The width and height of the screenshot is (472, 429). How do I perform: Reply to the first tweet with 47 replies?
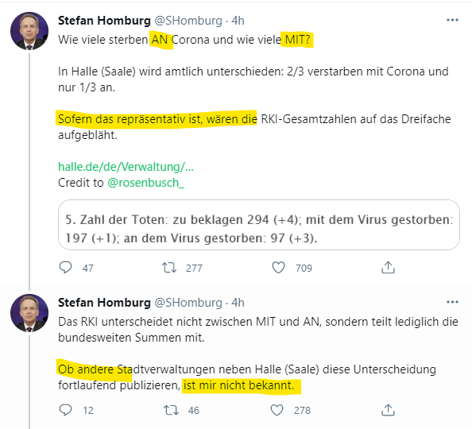65,268
